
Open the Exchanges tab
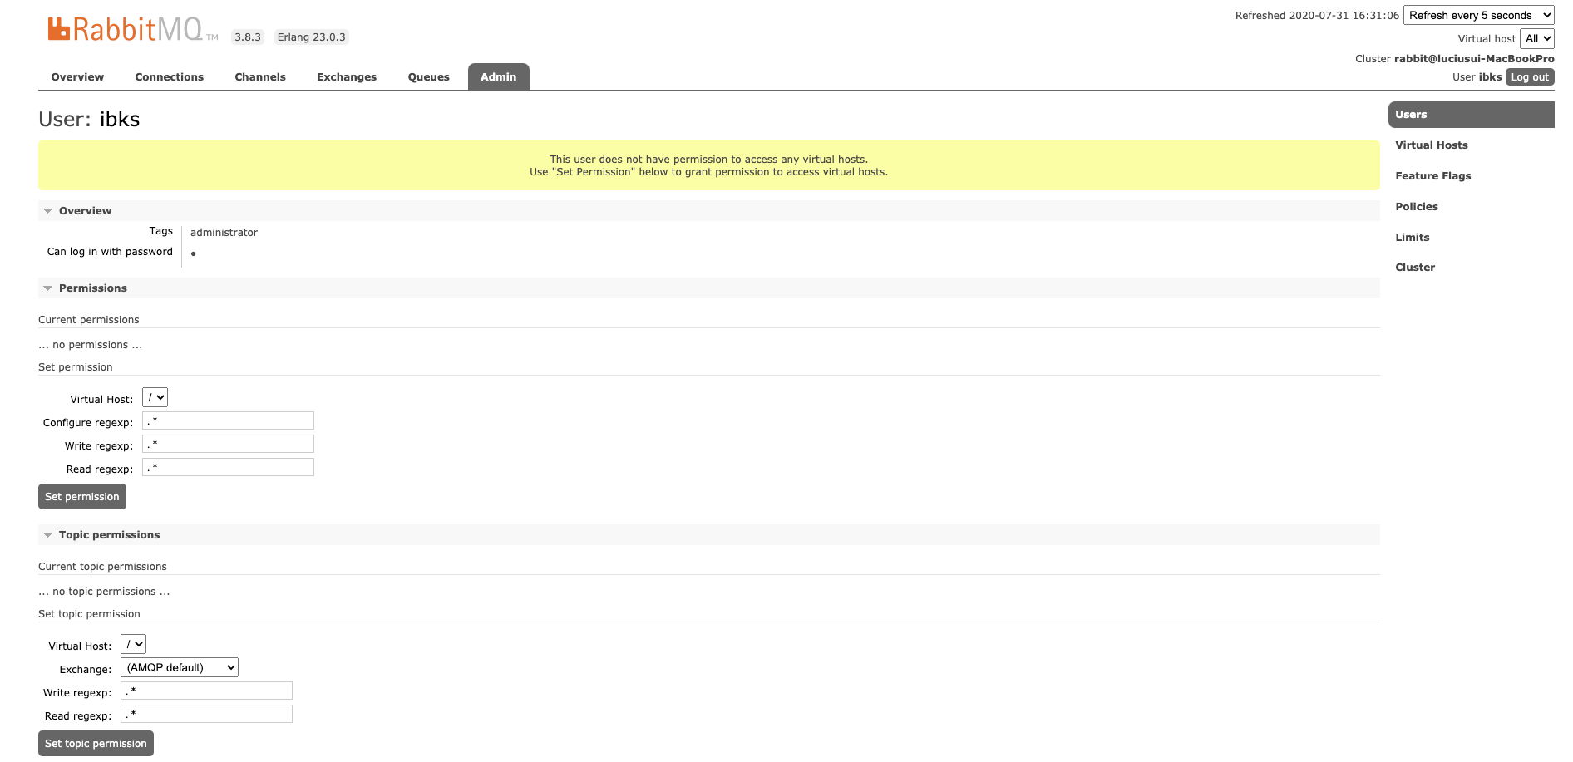[347, 77]
